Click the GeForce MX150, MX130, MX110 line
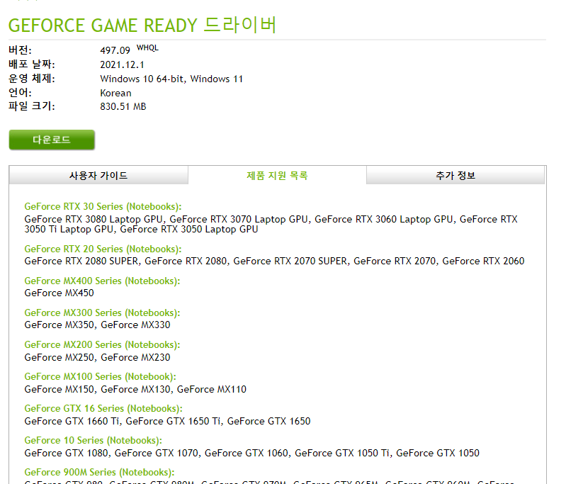566x484 pixels. point(135,389)
